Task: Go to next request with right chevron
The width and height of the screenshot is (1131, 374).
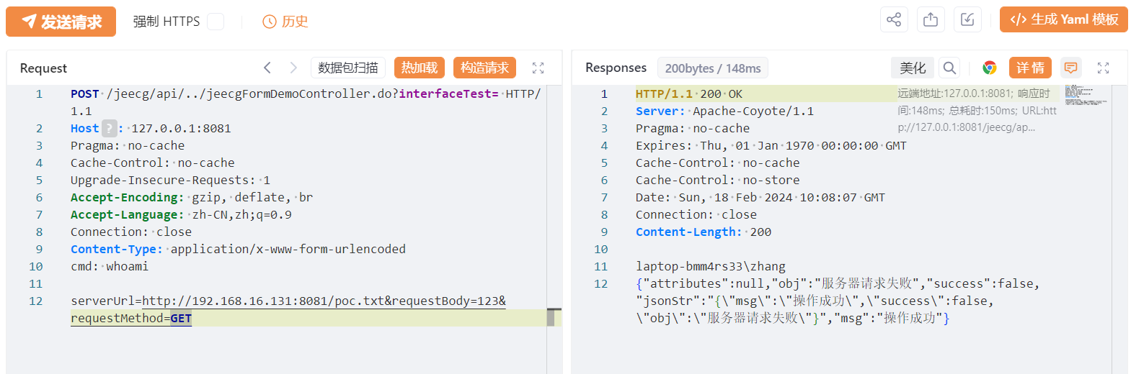Action: tap(293, 68)
